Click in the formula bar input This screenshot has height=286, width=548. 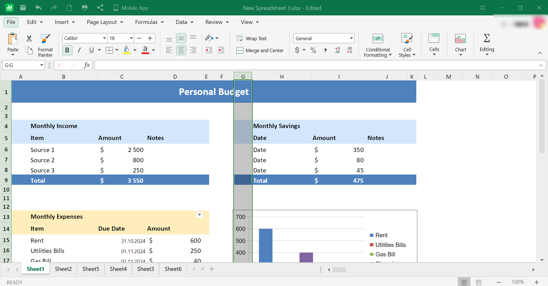click(316, 65)
